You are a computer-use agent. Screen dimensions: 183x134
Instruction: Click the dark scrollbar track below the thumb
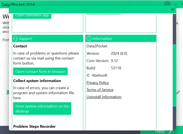click(174, 117)
